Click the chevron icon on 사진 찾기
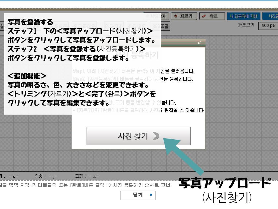The width and height of the screenshot is (278, 209). coord(156,136)
